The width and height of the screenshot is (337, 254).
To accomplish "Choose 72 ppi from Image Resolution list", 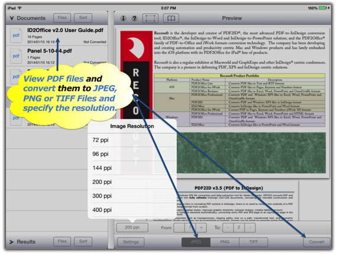I will click(132, 140).
